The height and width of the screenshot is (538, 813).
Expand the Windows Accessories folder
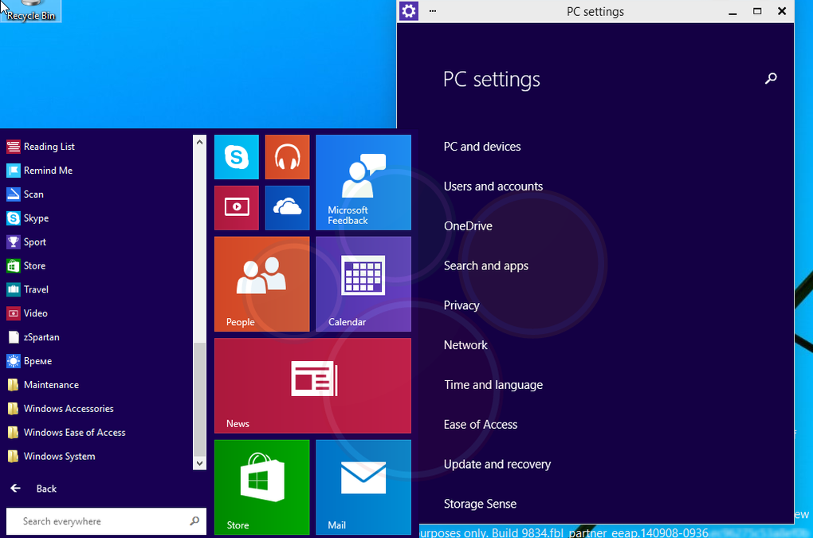tap(60, 409)
